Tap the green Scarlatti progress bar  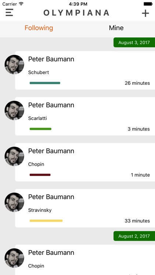pyautogui.click(x=40, y=129)
